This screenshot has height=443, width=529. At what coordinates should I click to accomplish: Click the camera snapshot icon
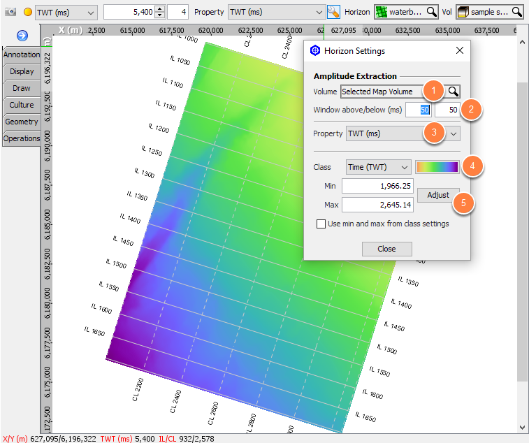(10, 12)
